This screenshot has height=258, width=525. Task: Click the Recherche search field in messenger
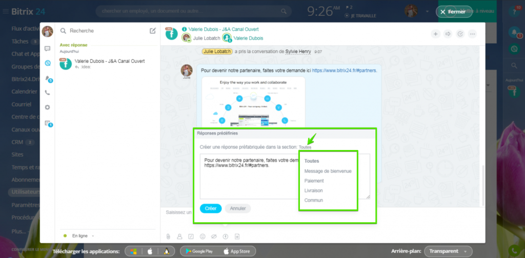(x=108, y=31)
